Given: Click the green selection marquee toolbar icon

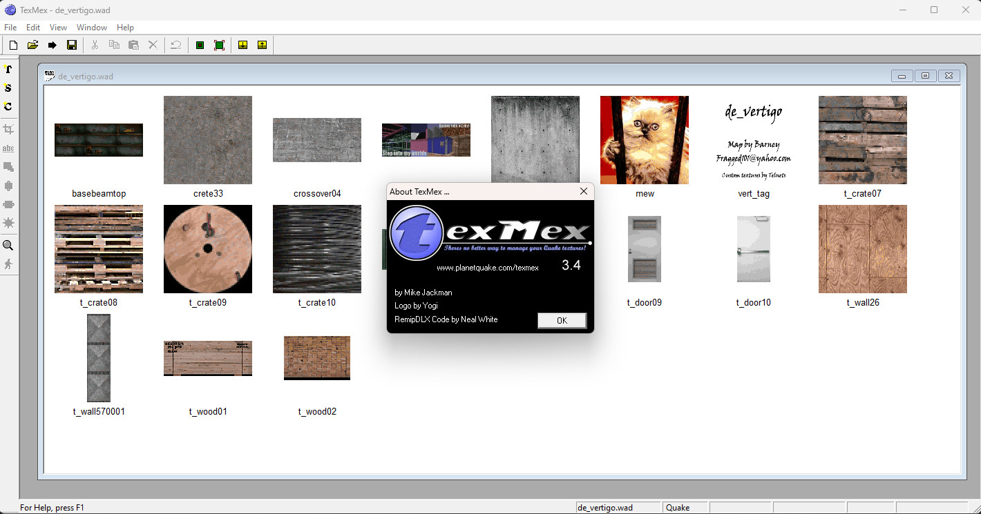Looking at the screenshot, I should pos(219,45).
